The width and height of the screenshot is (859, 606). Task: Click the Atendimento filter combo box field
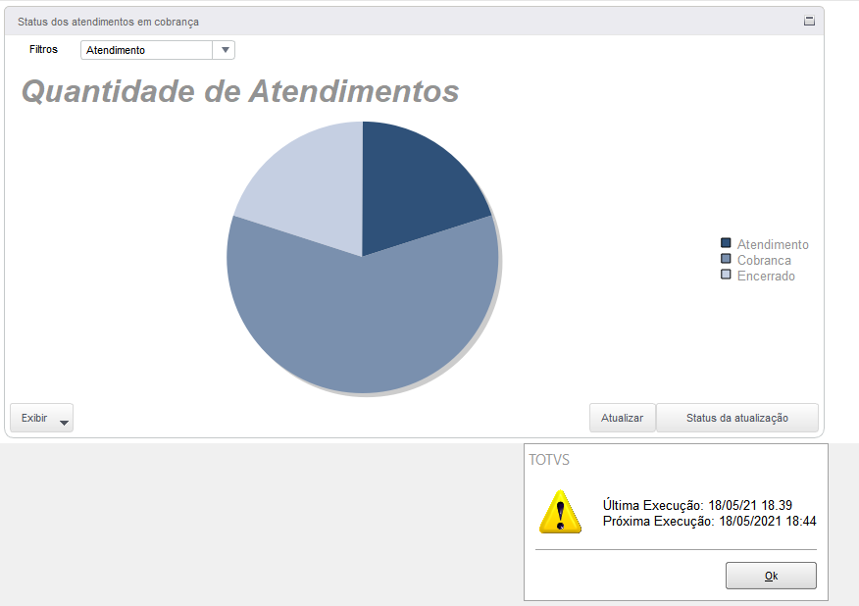[x=158, y=50]
